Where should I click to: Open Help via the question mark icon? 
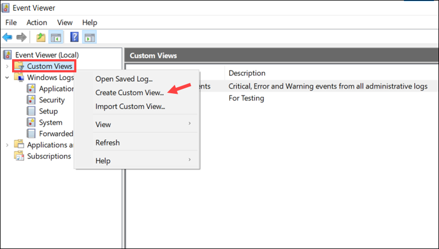(74, 37)
